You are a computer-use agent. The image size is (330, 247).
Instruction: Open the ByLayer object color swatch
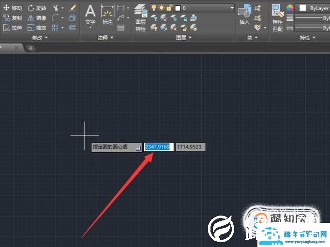tap(303, 8)
